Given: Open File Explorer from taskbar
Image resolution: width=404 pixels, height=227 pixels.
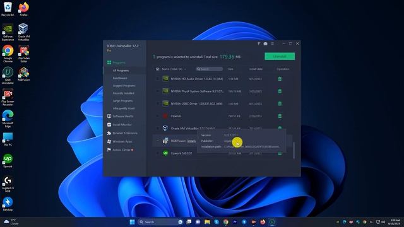Looking at the screenshot, I should point(207,222).
